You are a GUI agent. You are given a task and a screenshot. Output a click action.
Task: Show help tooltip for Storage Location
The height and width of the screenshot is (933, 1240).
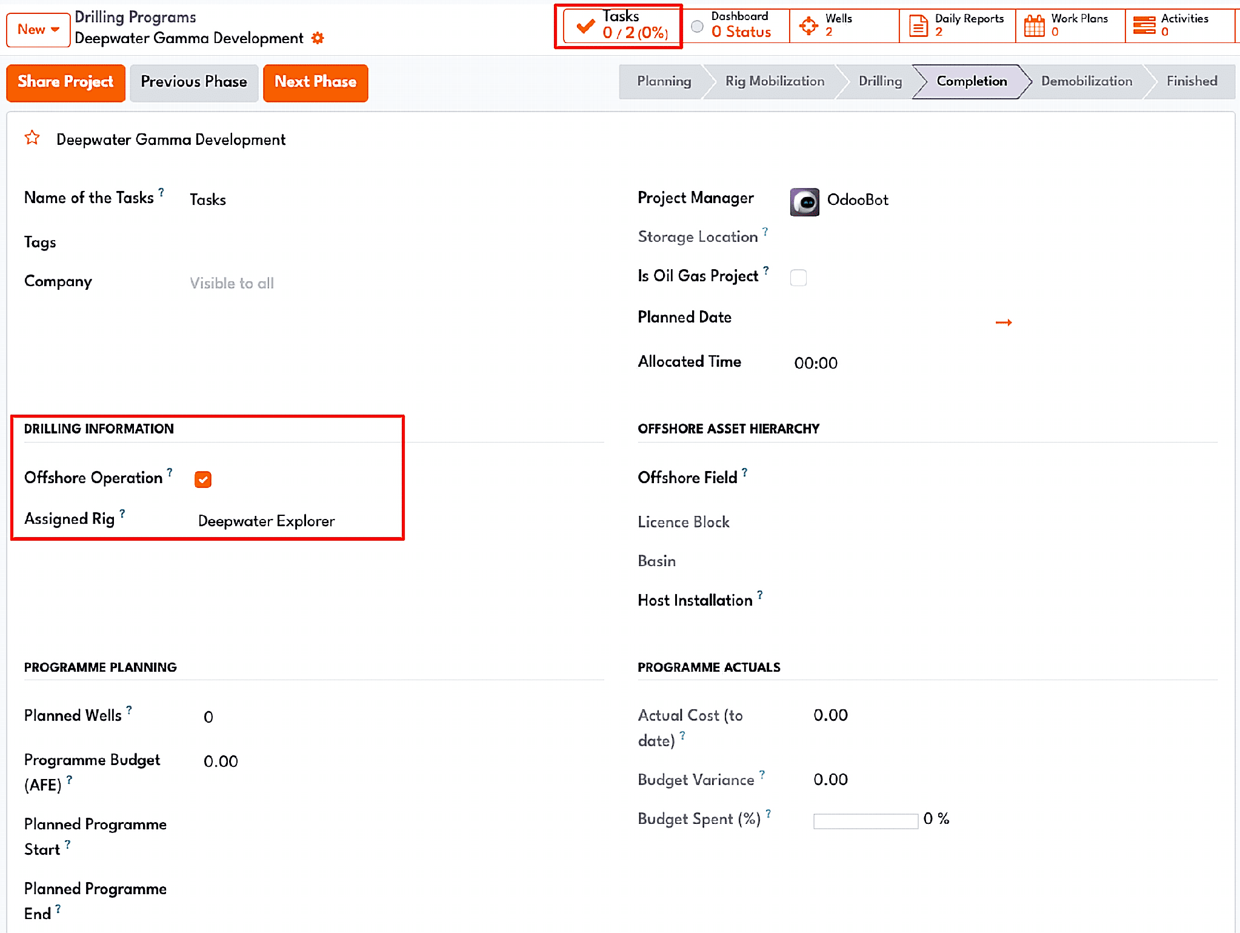pyautogui.click(x=765, y=231)
